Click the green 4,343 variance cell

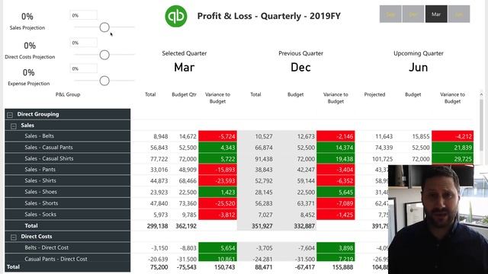(x=217, y=147)
